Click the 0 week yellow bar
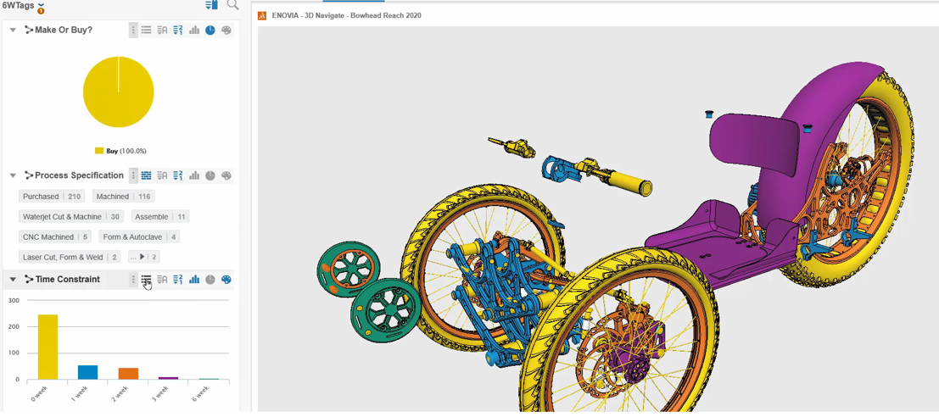This screenshot has height=417, width=939. point(48,347)
